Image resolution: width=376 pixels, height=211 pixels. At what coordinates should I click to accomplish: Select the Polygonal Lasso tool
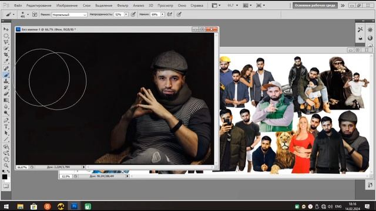(6, 42)
